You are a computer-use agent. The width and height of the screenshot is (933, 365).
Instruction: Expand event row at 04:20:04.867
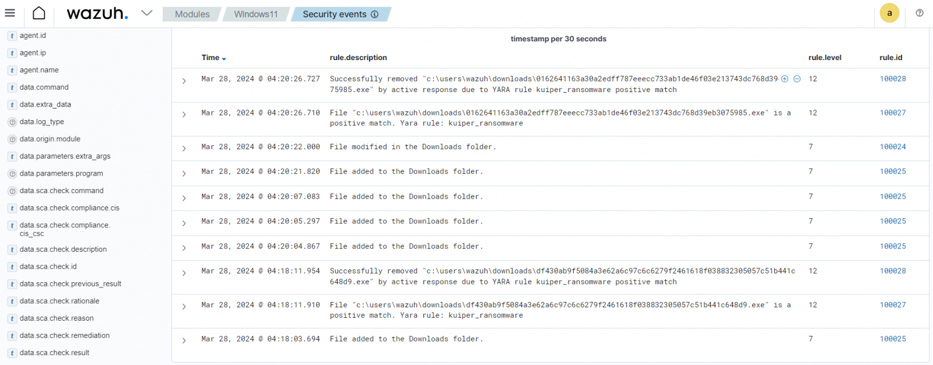(x=184, y=248)
